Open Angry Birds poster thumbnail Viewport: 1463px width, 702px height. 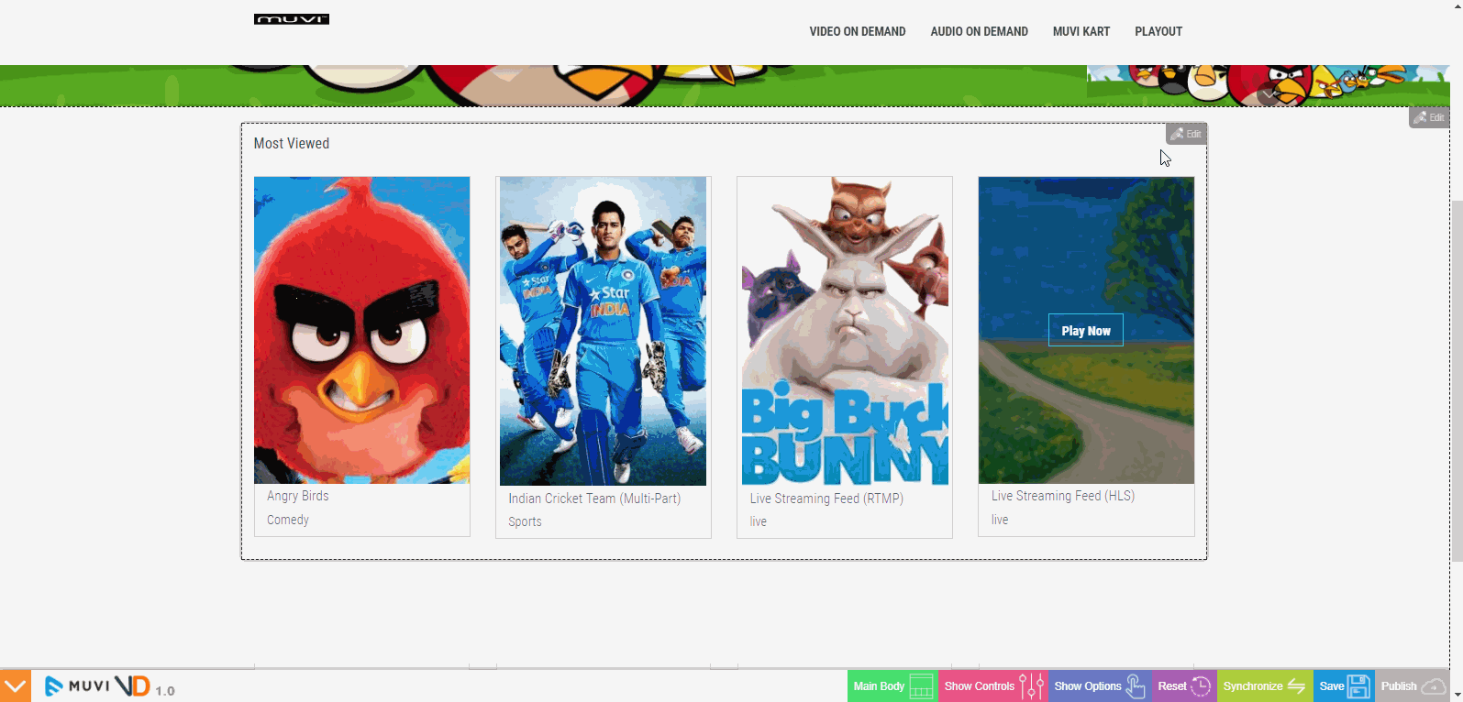[361, 330]
